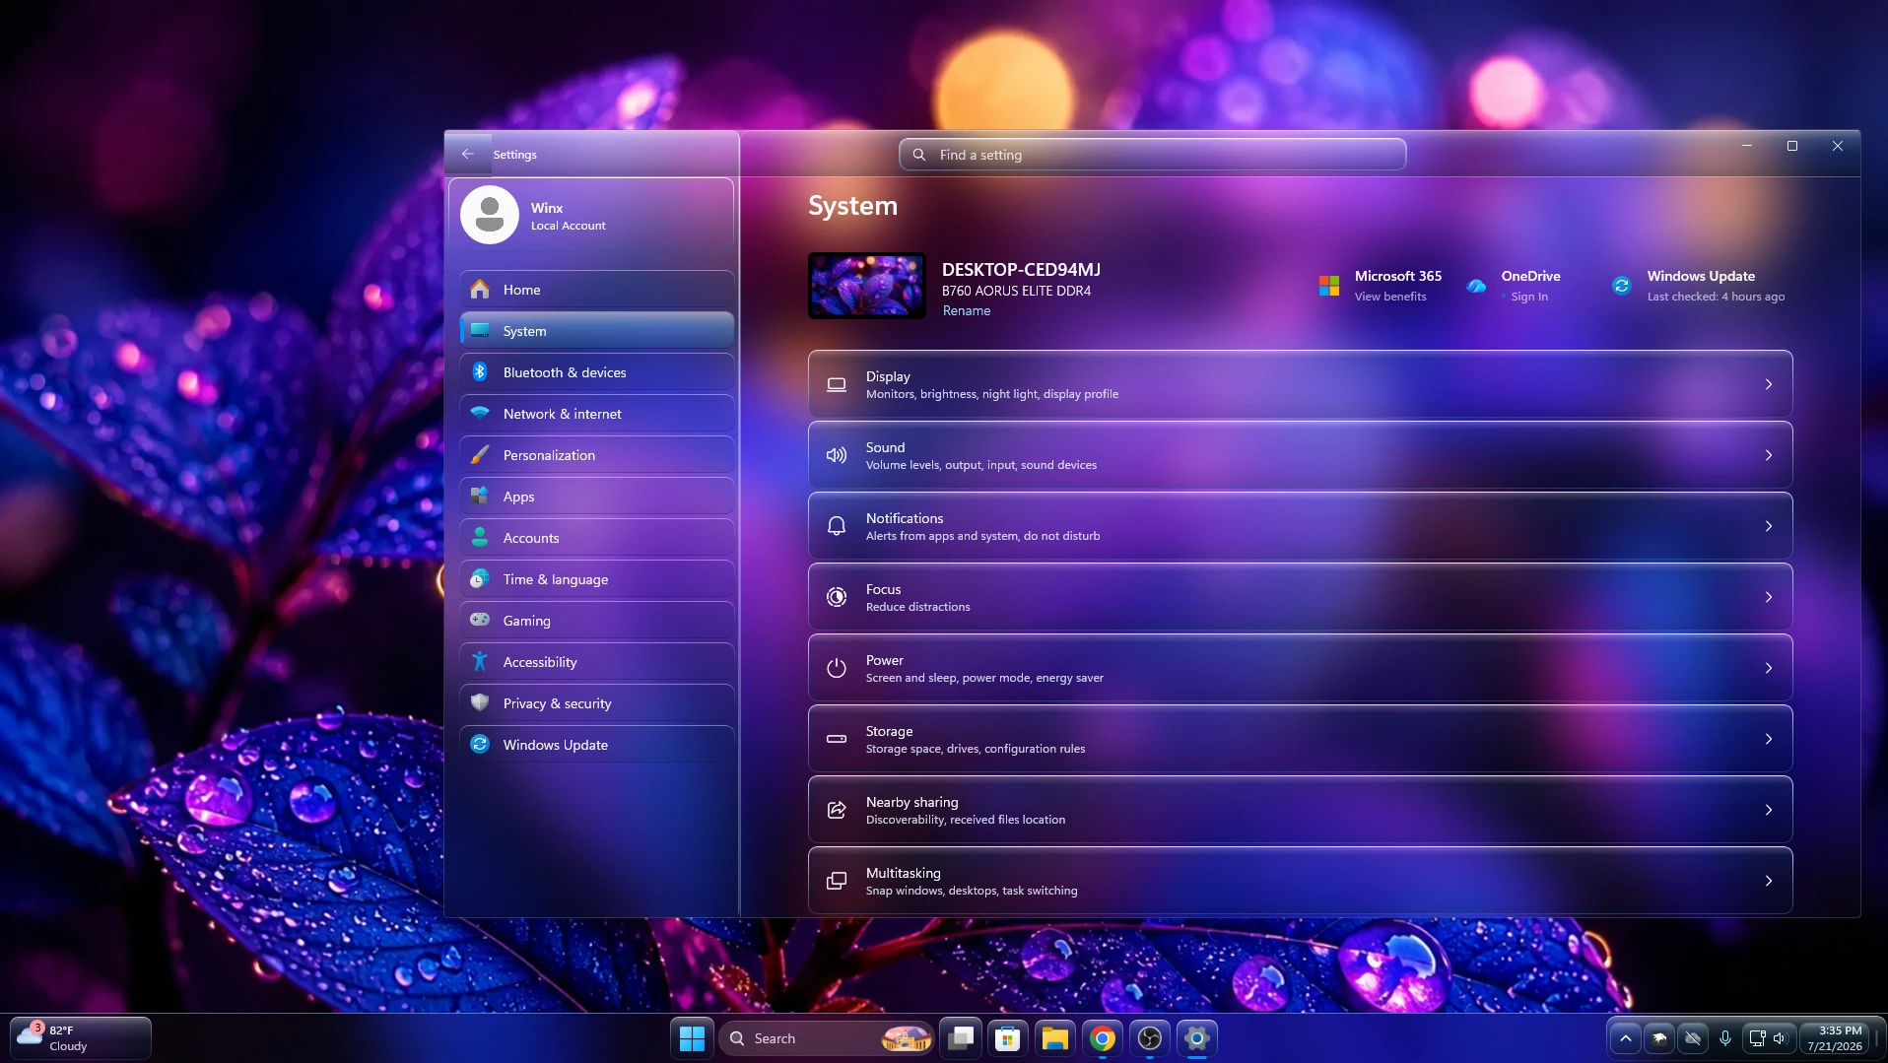Open Google Chrome from the taskbar

point(1102,1038)
